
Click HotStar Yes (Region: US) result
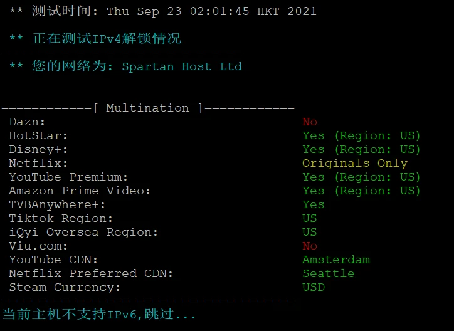(x=361, y=135)
